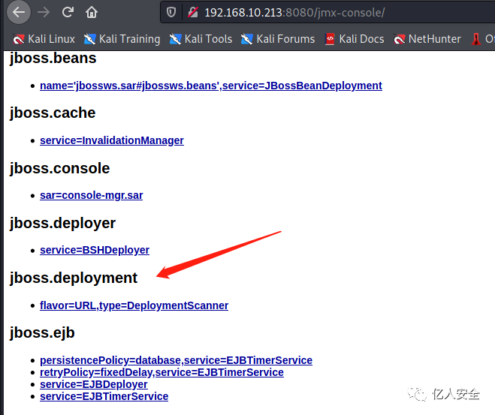Open the sar=console-mgr.sar link

(91, 196)
